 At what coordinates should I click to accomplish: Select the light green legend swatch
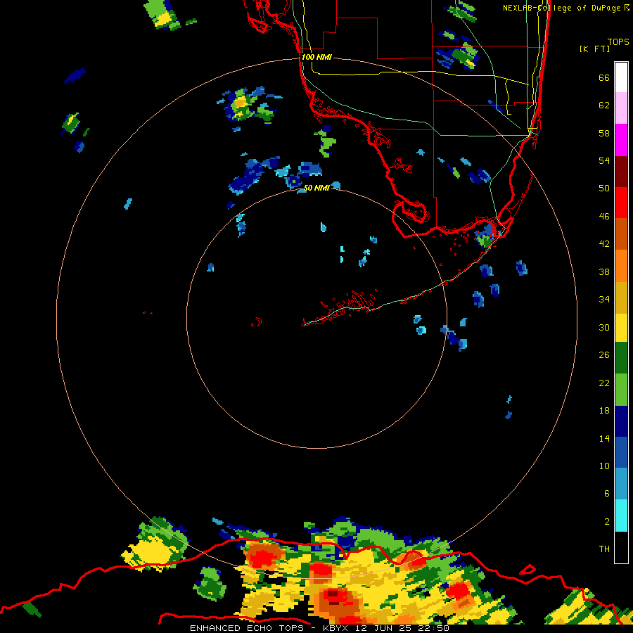click(x=621, y=390)
